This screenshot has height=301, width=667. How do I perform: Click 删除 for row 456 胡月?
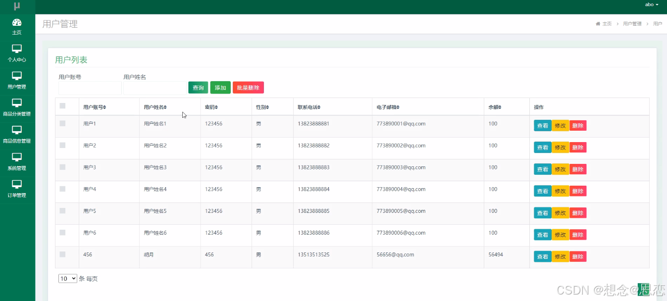click(x=578, y=256)
